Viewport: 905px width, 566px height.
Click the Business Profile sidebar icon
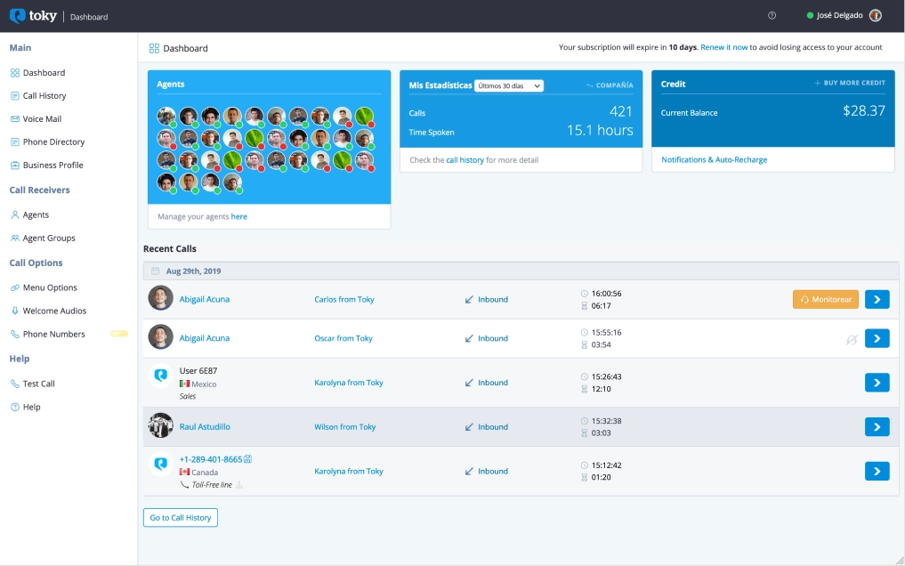[15, 166]
